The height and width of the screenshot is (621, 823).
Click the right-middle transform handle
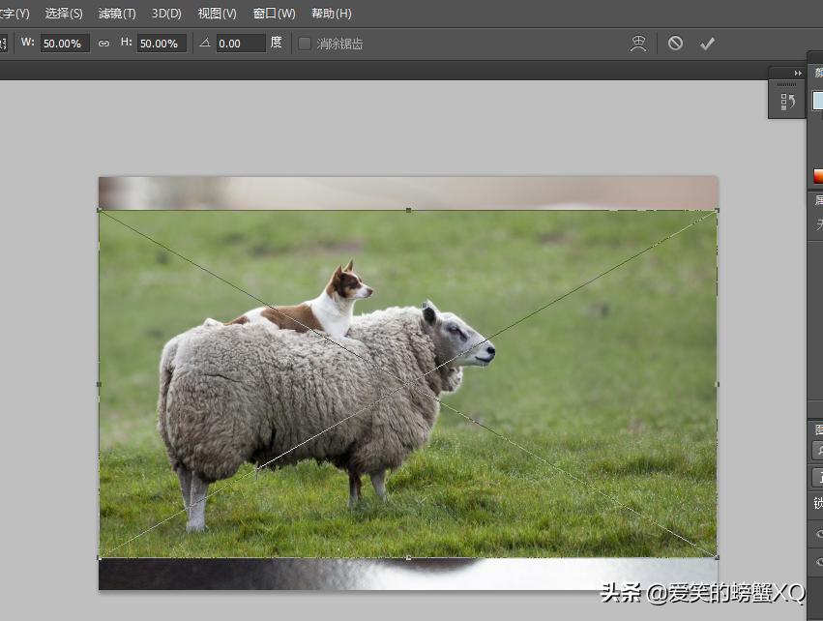click(717, 384)
